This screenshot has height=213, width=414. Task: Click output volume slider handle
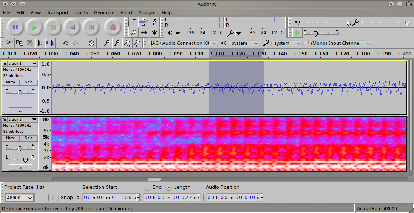pyautogui.click(x=349, y=23)
